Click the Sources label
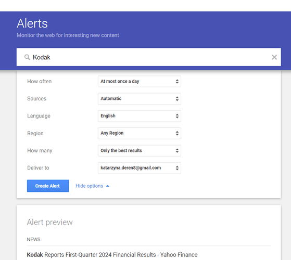The height and width of the screenshot is (260, 291). pyautogui.click(x=37, y=99)
